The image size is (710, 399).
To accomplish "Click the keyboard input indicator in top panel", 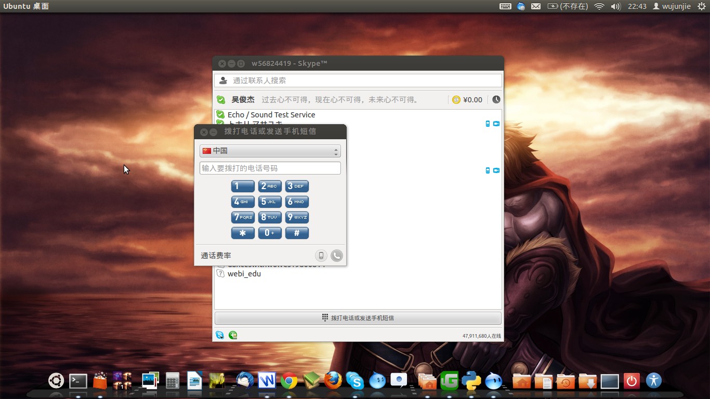I will click(505, 6).
